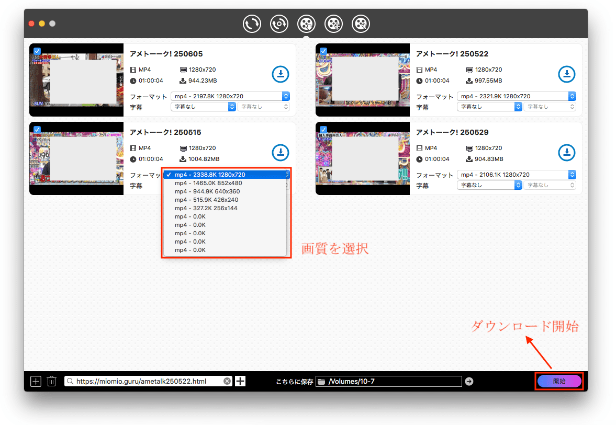This screenshot has width=616, height=425.
Task: Download アメトーーク! 250522 with its download icon
Action: coord(566,74)
